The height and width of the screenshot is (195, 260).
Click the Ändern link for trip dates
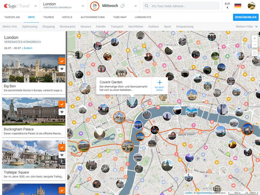click(28, 48)
